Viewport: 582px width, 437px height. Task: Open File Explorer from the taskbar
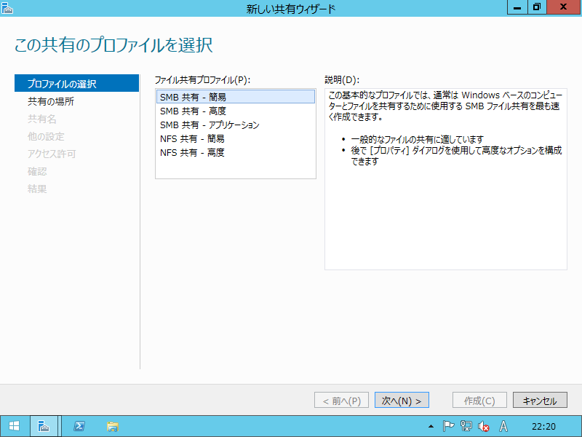pyautogui.click(x=113, y=426)
